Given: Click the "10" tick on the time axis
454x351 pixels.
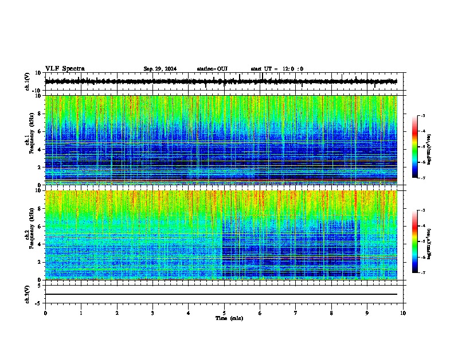Looking at the screenshot, I should point(403,313).
